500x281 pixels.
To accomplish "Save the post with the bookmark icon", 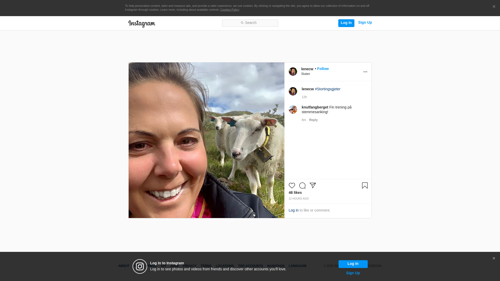I will pyautogui.click(x=365, y=186).
